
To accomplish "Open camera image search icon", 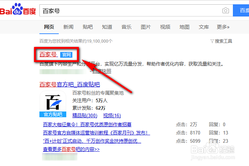I will (x=225, y=11).
